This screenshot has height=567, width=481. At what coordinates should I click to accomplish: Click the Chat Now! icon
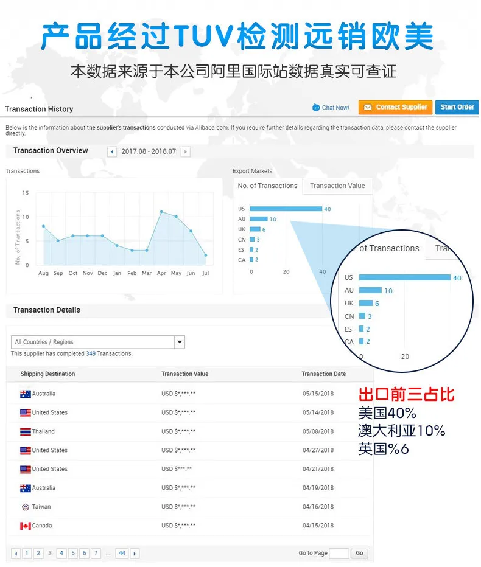[316, 108]
